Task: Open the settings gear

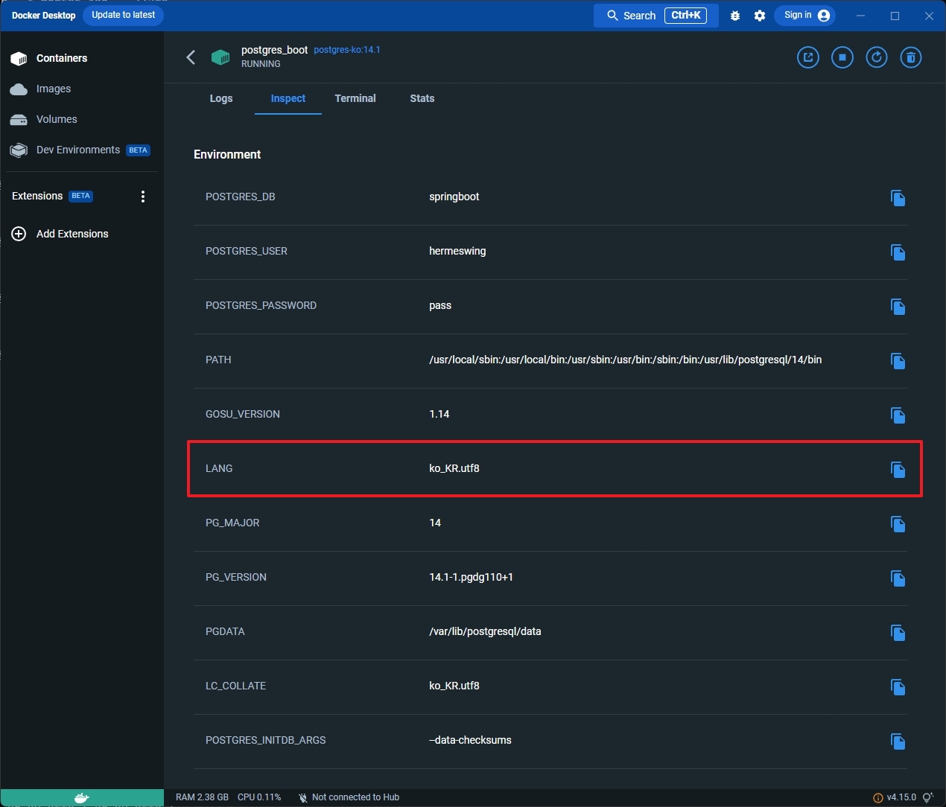Action: tap(760, 16)
